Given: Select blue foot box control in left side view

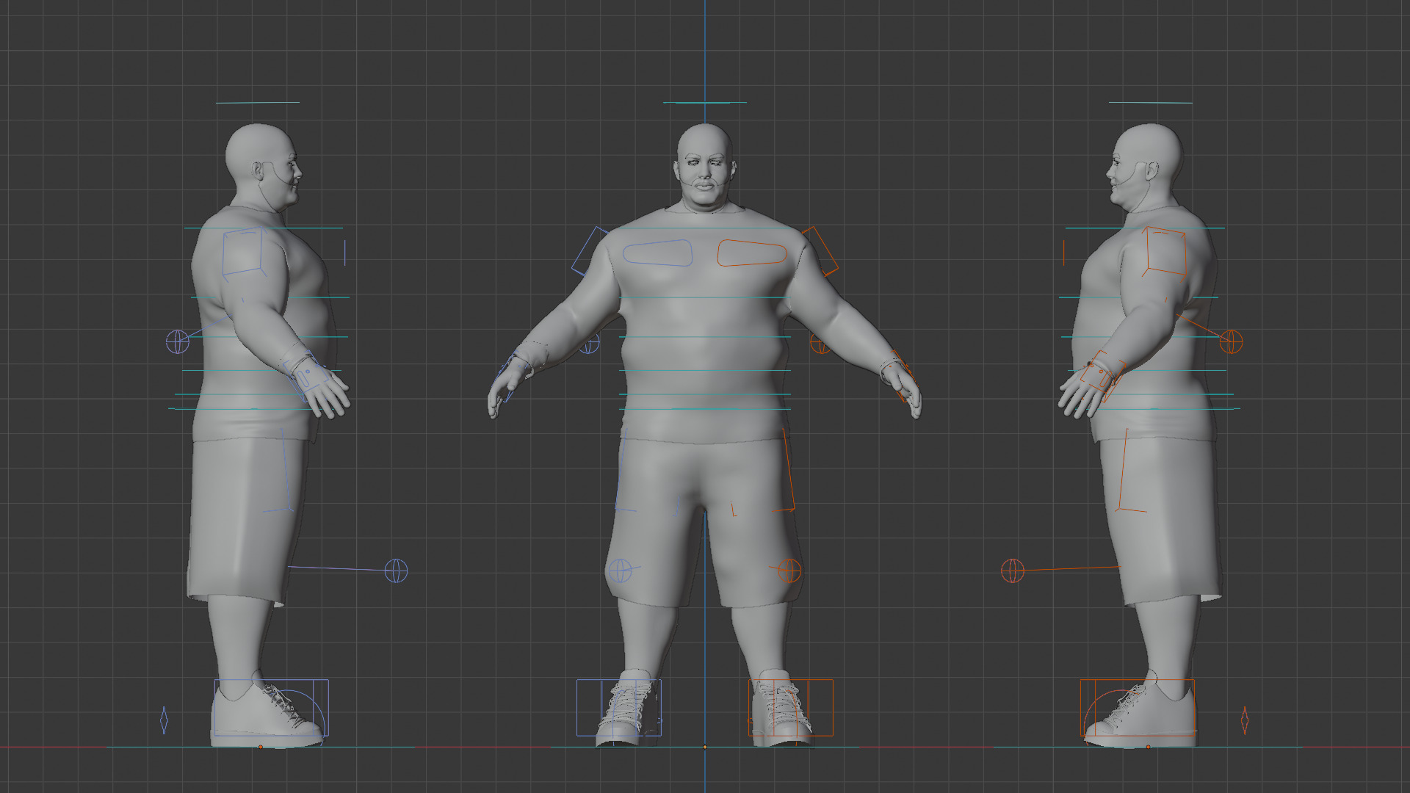Looking at the screenshot, I should coord(271,708).
